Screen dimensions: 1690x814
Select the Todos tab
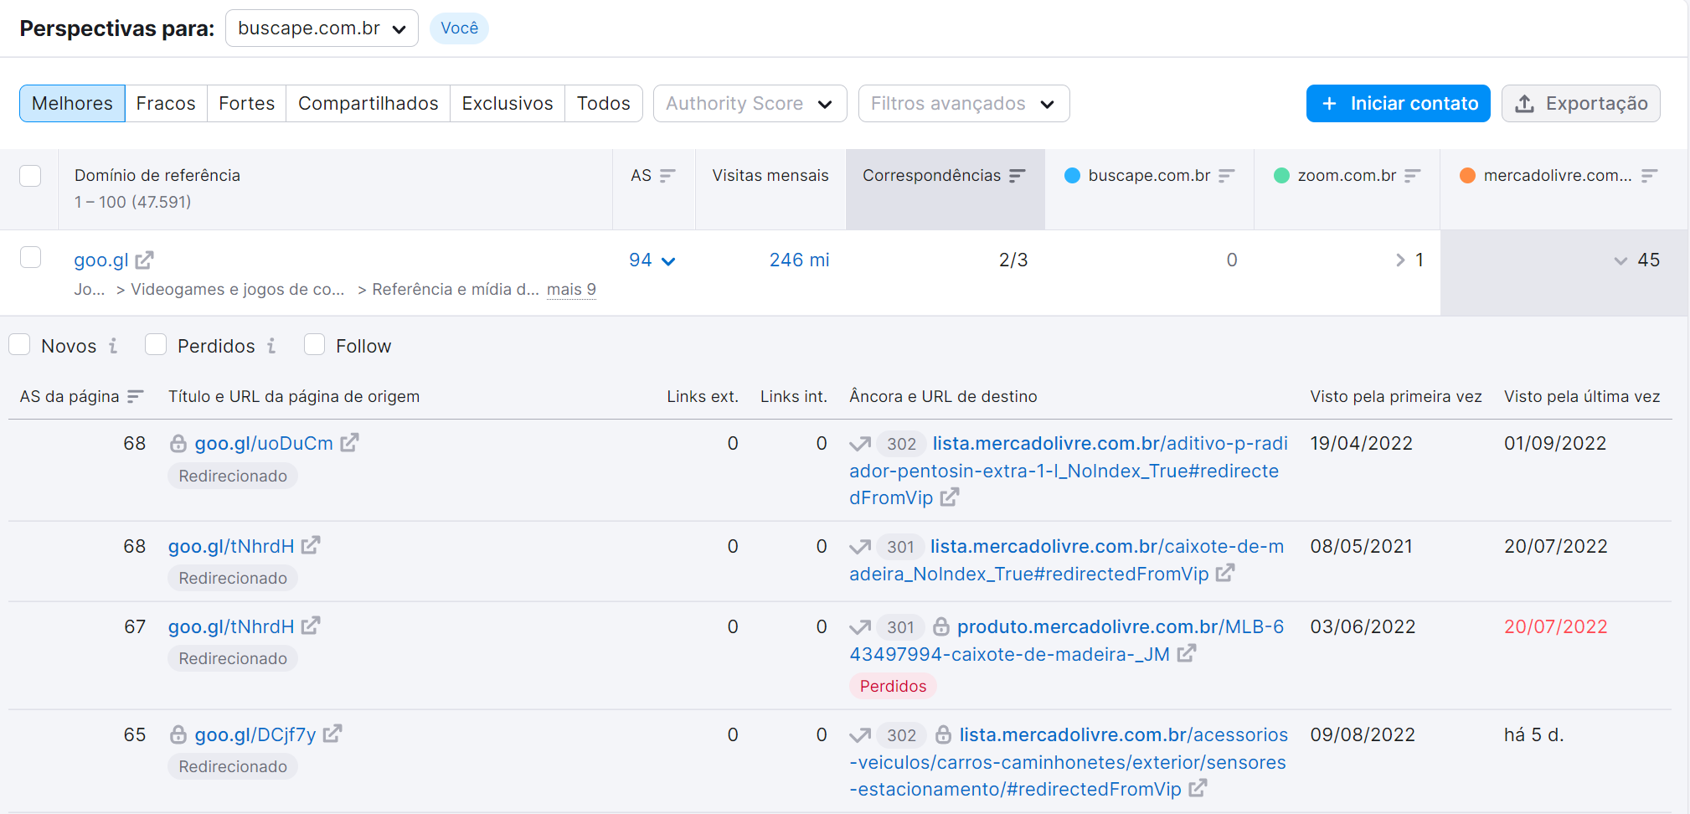(x=604, y=103)
